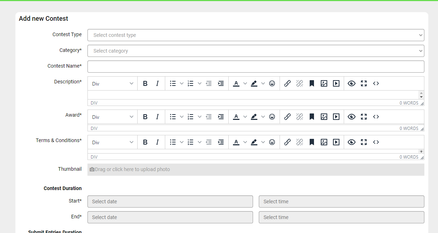Click insert media icon in Description editor

[x=336, y=83]
